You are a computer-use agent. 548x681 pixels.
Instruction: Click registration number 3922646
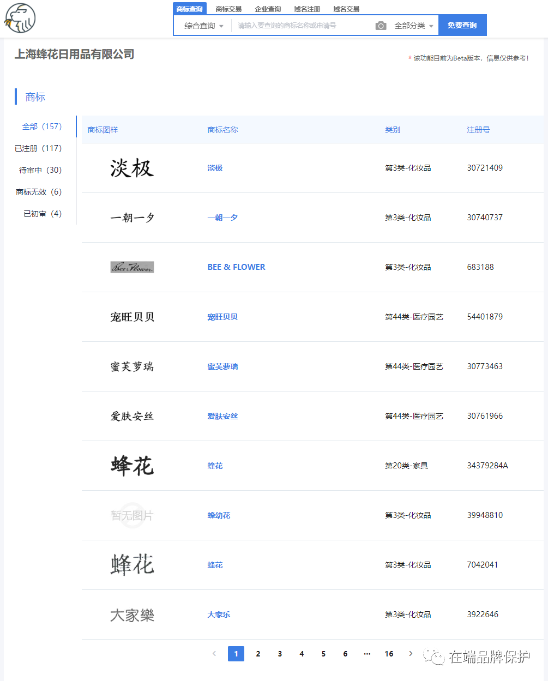(x=483, y=614)
